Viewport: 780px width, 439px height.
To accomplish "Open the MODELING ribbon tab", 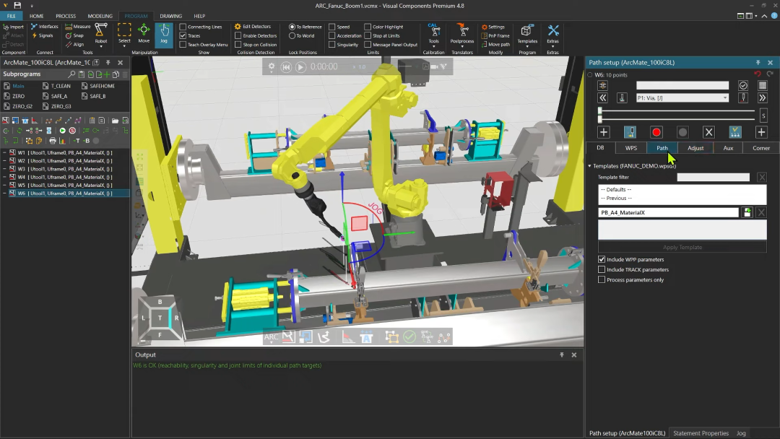I will click(x=100, y=16).
